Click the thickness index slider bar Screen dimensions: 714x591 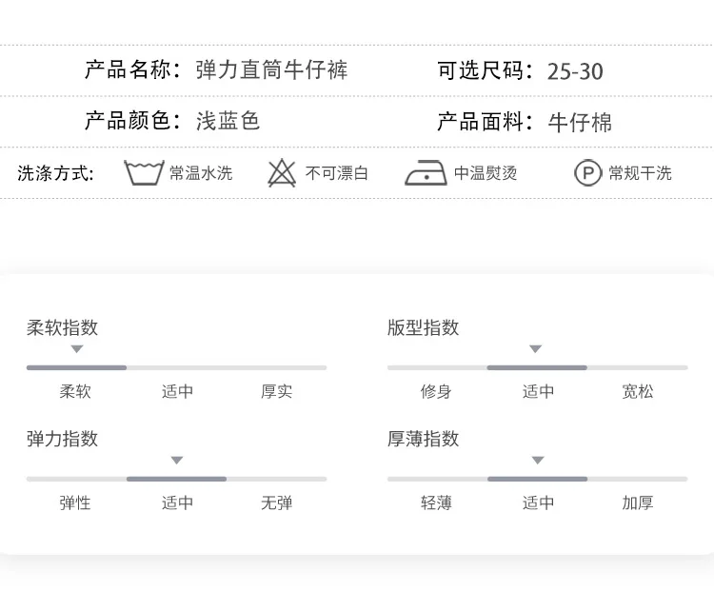(537, 479)
